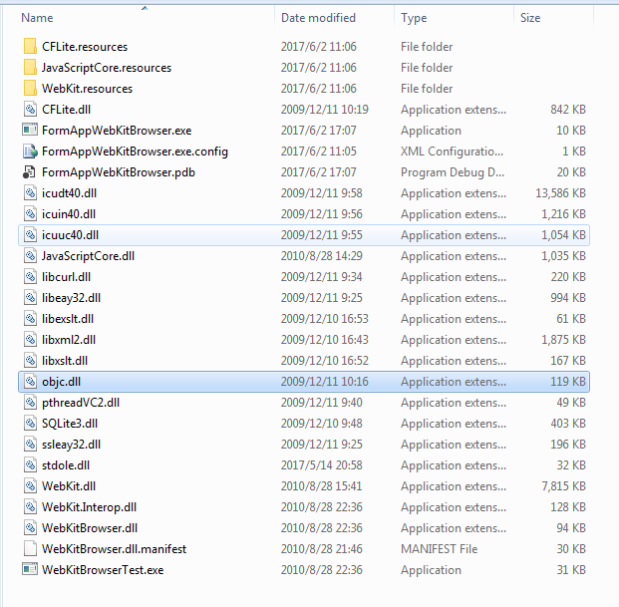Select the date 2017/5/14 20:58
The width and height of the screenshot is (619, 607).
tap(321, 464)
